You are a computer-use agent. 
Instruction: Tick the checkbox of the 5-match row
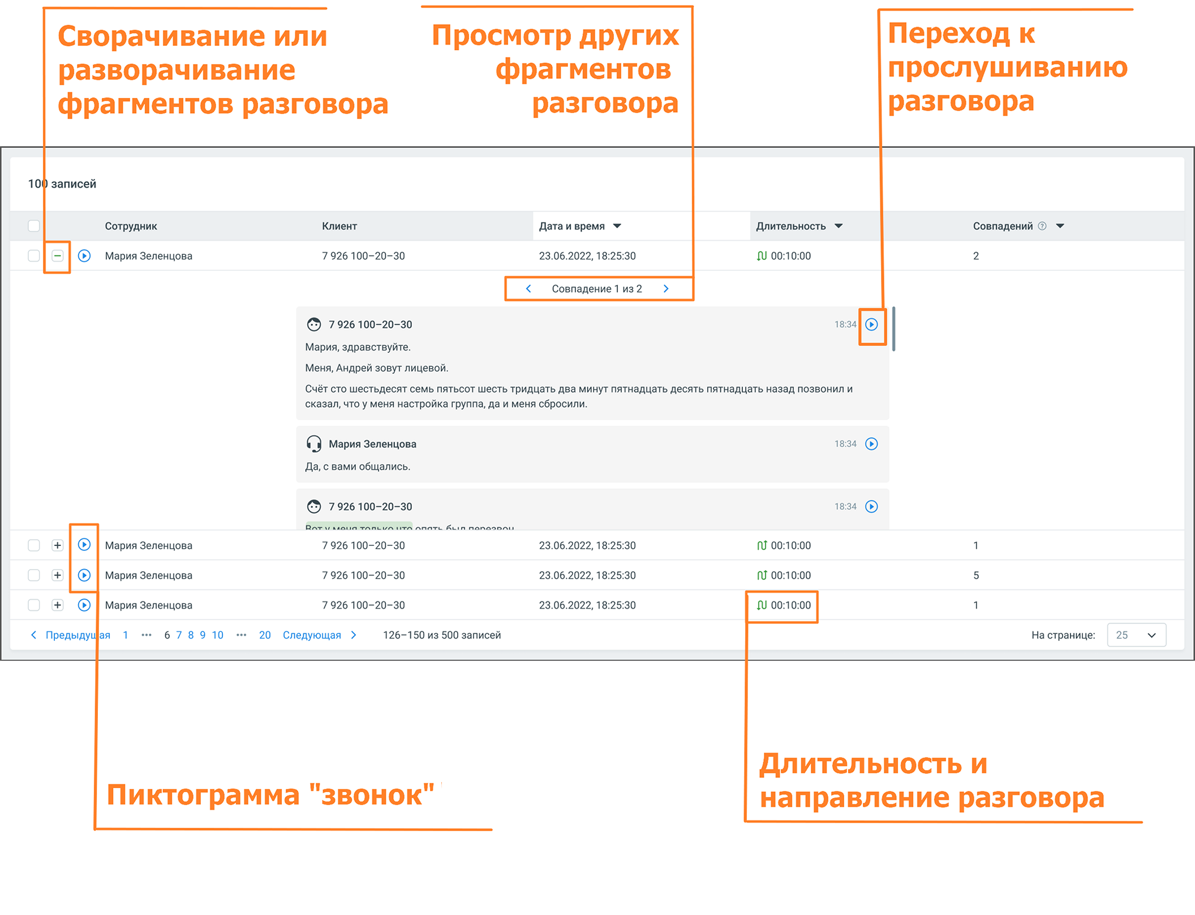click(x=34, y=575)
